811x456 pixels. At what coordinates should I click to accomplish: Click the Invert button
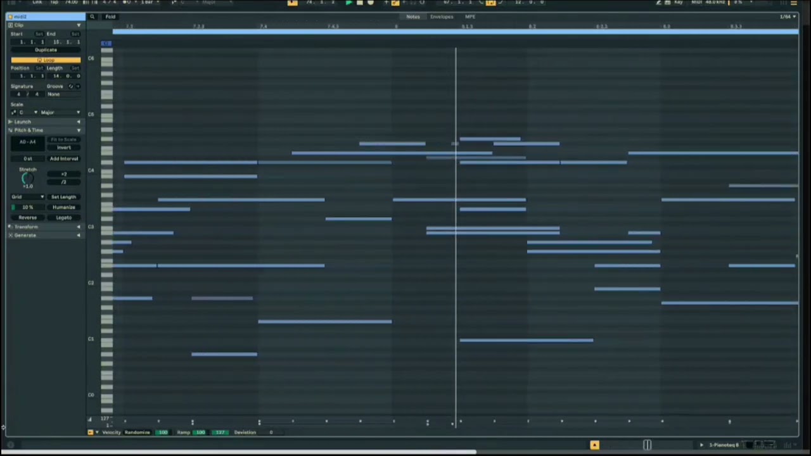pos(63,148)
